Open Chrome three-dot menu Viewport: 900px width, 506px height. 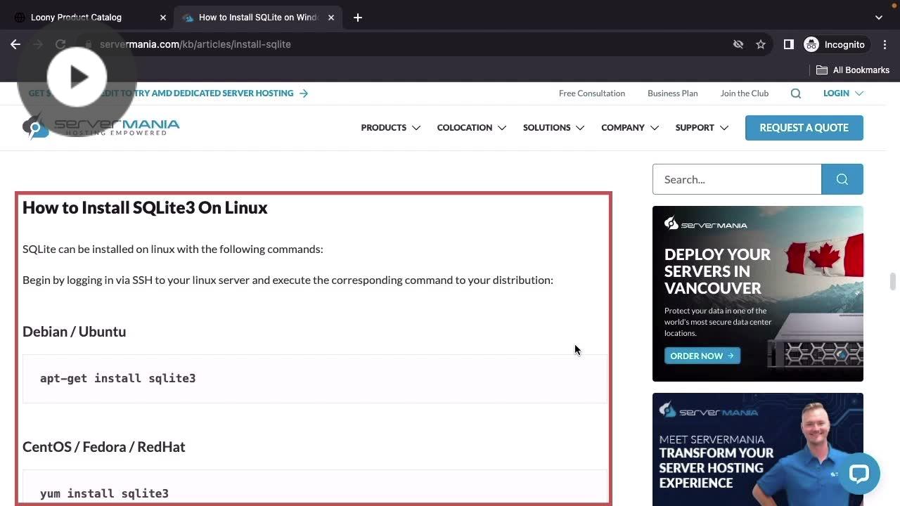click(x=885, y=44)
